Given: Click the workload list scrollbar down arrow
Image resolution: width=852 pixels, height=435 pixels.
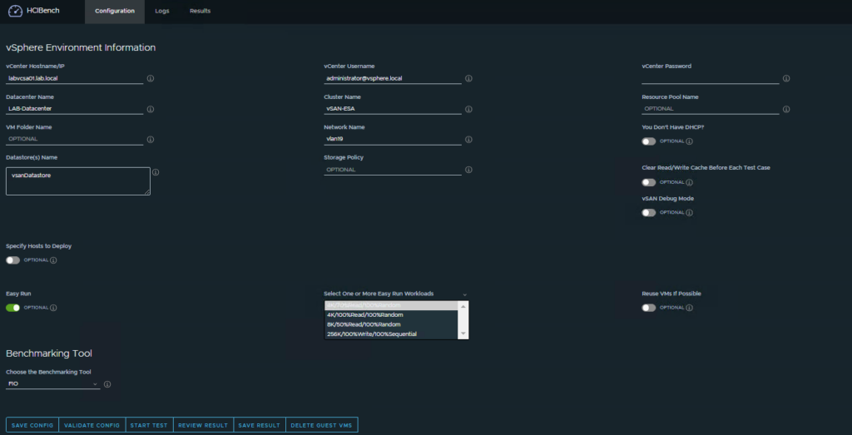Looking at the screenshot, I should [464, 334].
